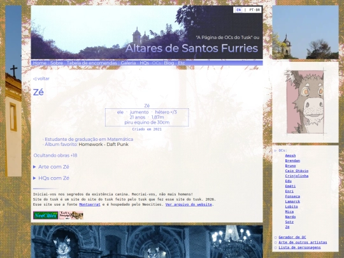Open the Bruno character page
This screenshot has width=344, height=258.
point(290,166)
